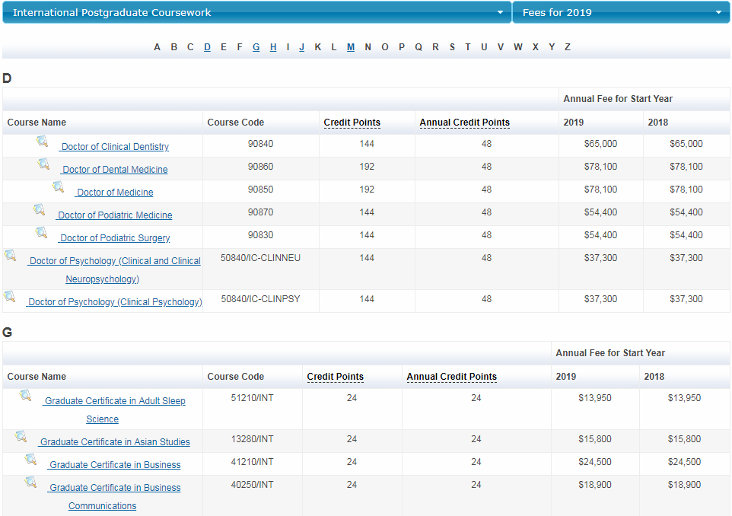
Task: Select letter M in the alphabet index
Action: pyautogui.click(x=351, y=47)
